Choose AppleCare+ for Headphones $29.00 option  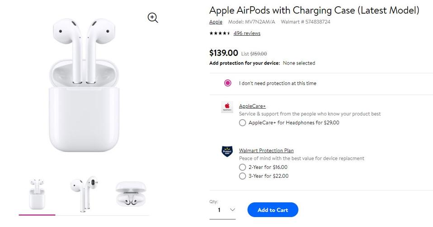coord(243,123)
